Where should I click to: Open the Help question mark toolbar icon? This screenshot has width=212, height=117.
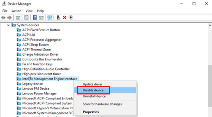pyautogui.click(x=35, y=17)
